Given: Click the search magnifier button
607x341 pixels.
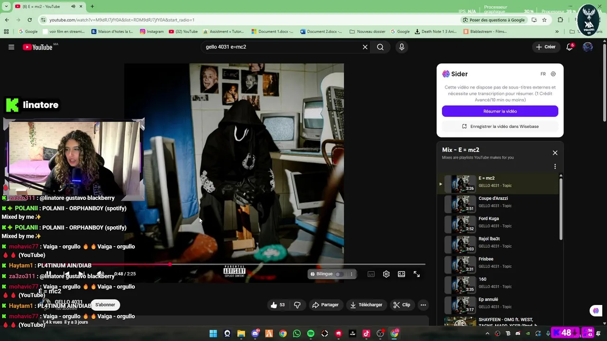Looking at the screenshot, I should (380, 47).
